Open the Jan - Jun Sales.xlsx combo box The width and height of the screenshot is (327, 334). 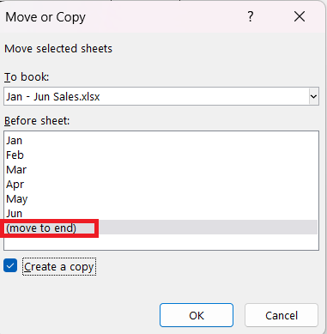coord(161,96)
